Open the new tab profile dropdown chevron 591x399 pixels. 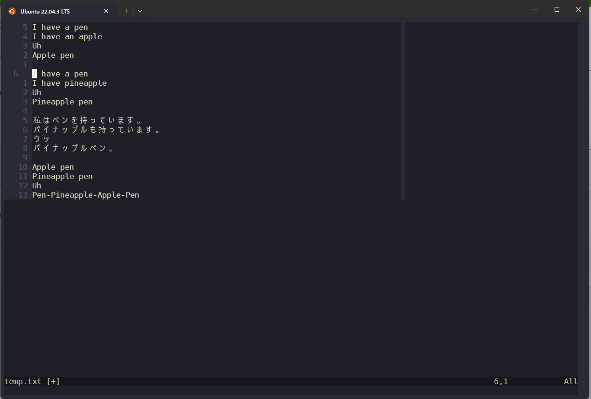pos(140,11)
